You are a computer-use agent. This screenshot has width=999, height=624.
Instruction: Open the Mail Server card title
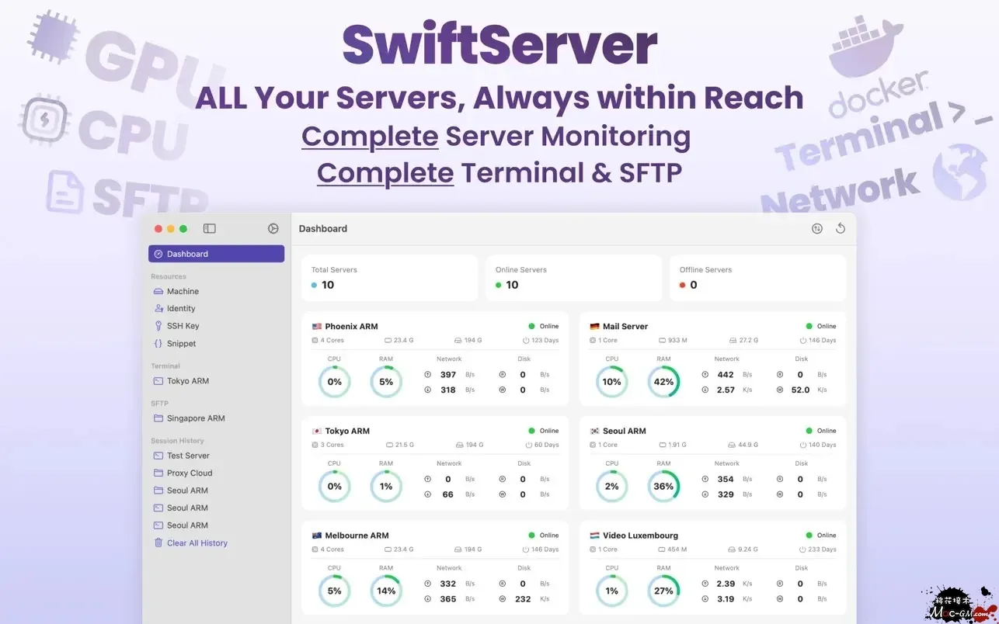[625, 327]
